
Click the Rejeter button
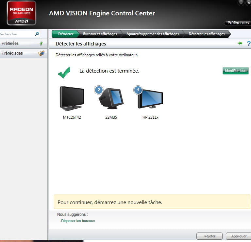click(x=209, y=236)
